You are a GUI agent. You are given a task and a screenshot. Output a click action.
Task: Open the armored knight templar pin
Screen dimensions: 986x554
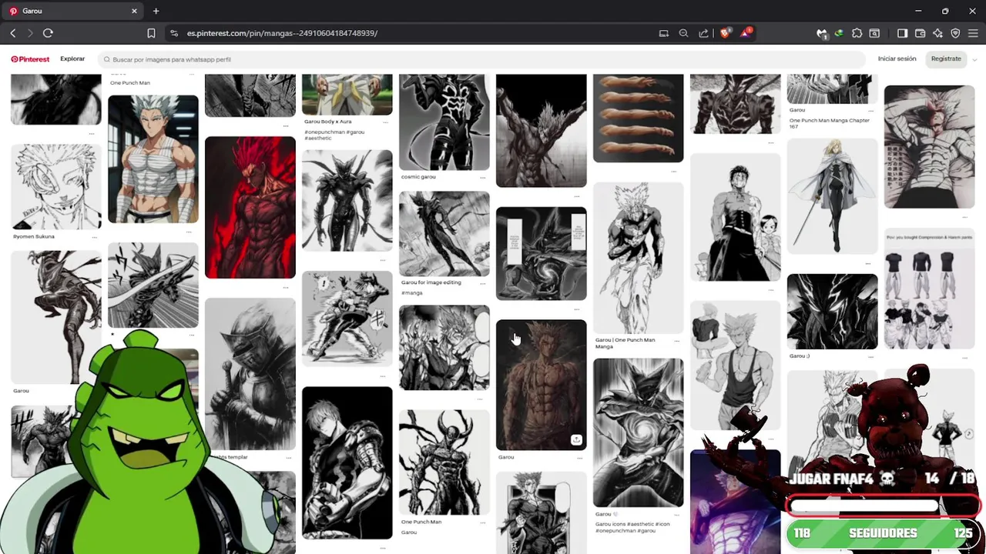coord(250,374)
